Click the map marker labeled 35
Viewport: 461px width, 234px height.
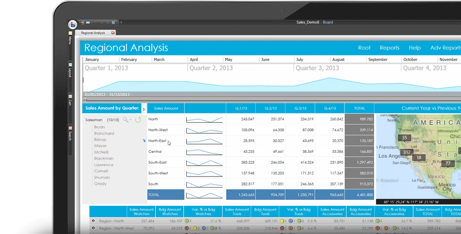[404, 138]
